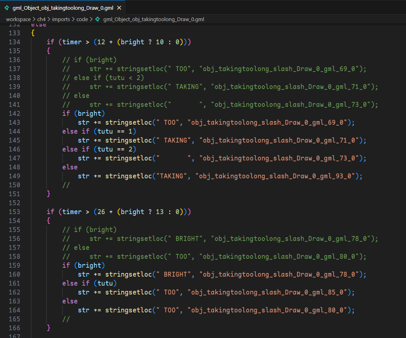Click the "// else" comment on line 140
Viewport: 406px width, 338px height.
pyautogui.click(x=76, y=96)
